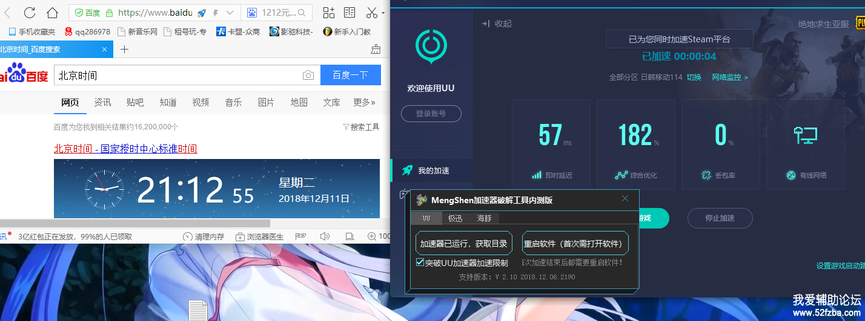Open the browser home page icon

point(53,13)
